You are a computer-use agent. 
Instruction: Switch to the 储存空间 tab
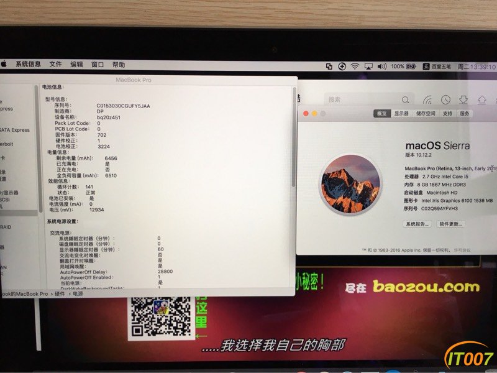pyautogui.click(x=426, y=114)
